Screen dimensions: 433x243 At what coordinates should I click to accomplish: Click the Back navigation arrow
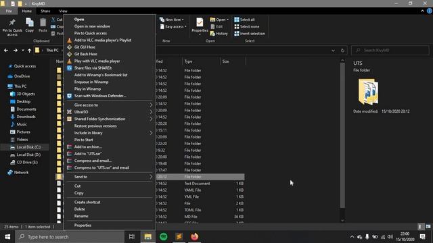pos(6,51)
